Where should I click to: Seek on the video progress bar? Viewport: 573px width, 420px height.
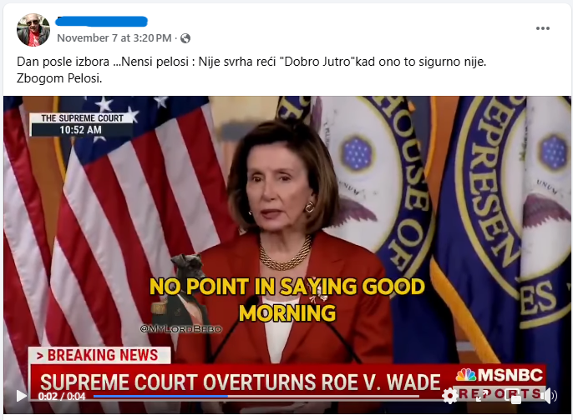256,396
